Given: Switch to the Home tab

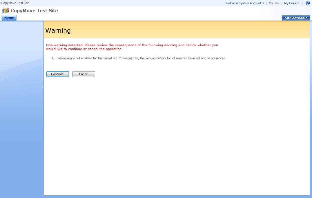Looking at the screenshot, I should tap(9, 18).
